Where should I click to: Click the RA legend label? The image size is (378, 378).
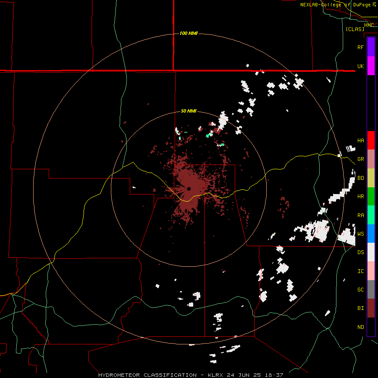[x=360, y=215]
